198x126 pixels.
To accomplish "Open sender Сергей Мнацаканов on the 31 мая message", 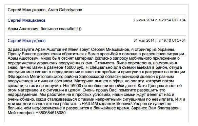I will 26,41.
